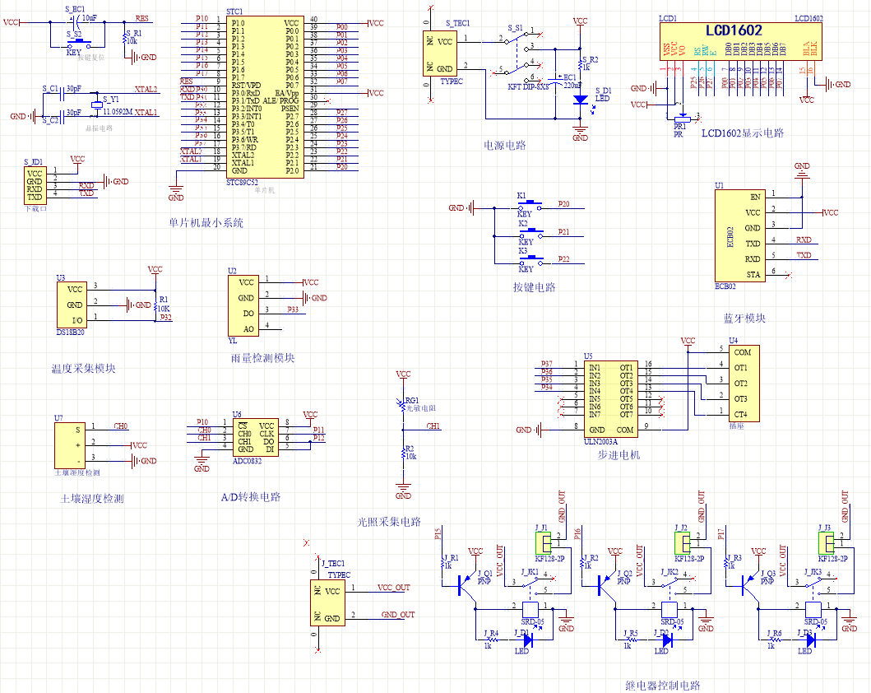
Task: Click the 继电器控制电路 section label
Action: coord(663,686)
